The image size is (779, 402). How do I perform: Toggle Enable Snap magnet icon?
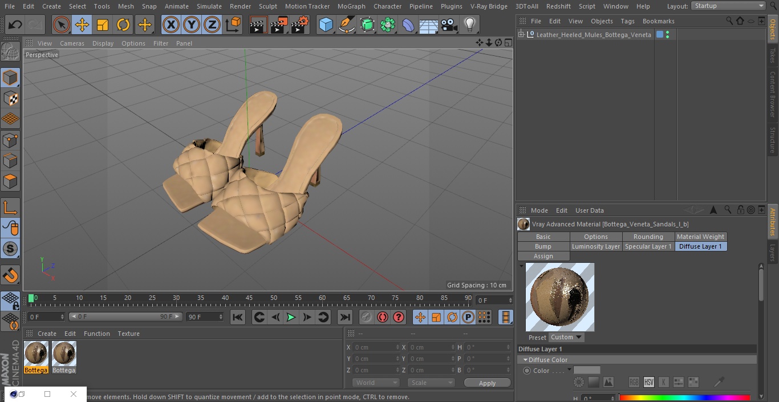click(10, 275)
